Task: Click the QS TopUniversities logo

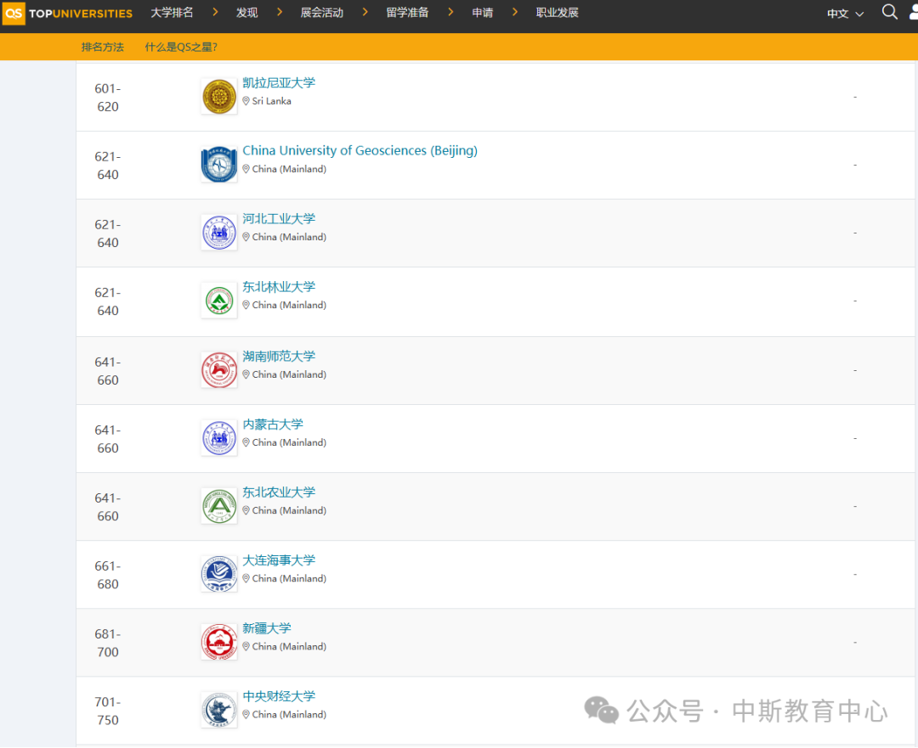Action: pyautogui.click(x=68, y=13)
